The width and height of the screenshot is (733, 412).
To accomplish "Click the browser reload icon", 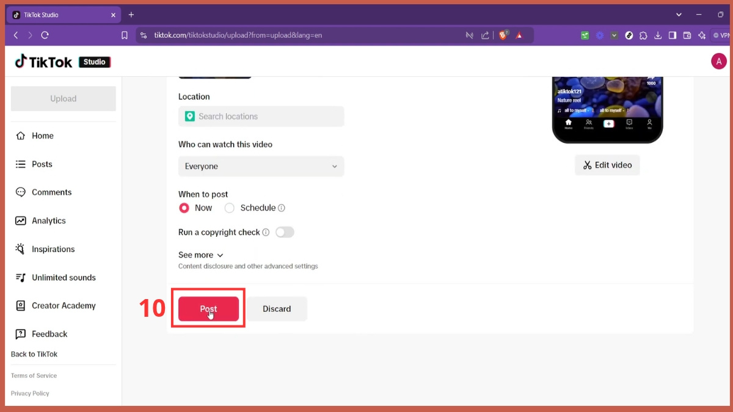I will click(x=45, y=35).
